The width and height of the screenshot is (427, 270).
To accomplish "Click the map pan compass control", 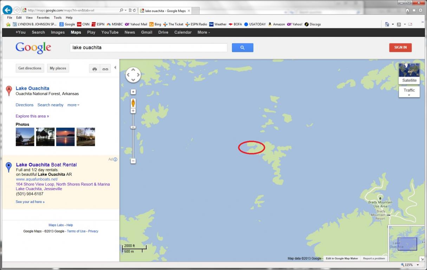I will click(x=133, y=75).
